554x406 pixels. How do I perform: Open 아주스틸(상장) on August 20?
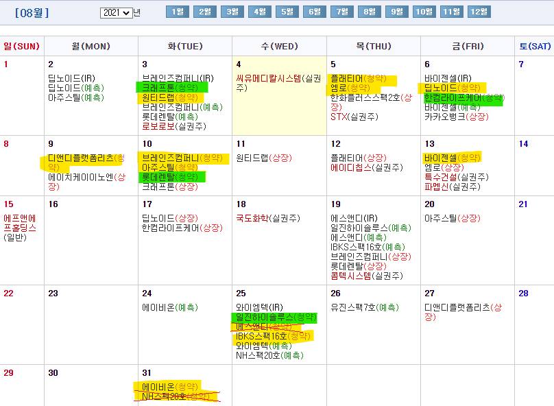(453, 218)
